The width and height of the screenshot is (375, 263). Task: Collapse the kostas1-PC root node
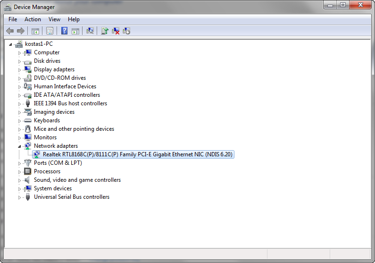(x=10, y=44)
